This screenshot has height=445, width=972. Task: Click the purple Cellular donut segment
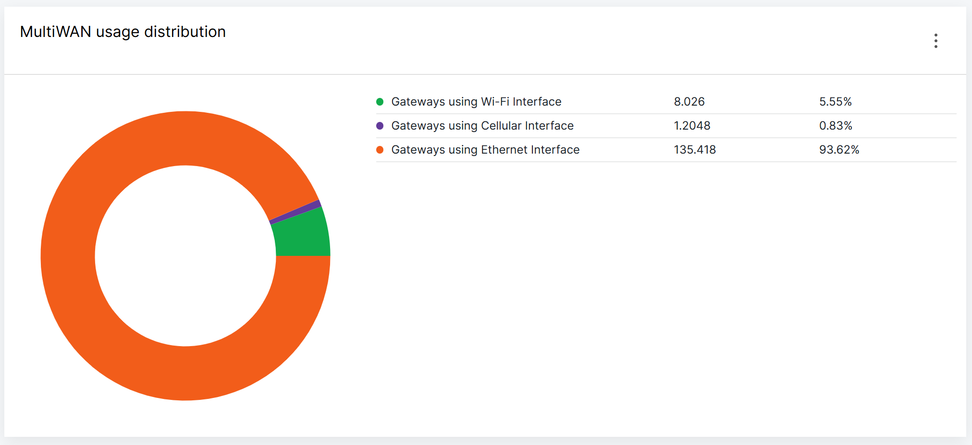[x=296, y=212]
